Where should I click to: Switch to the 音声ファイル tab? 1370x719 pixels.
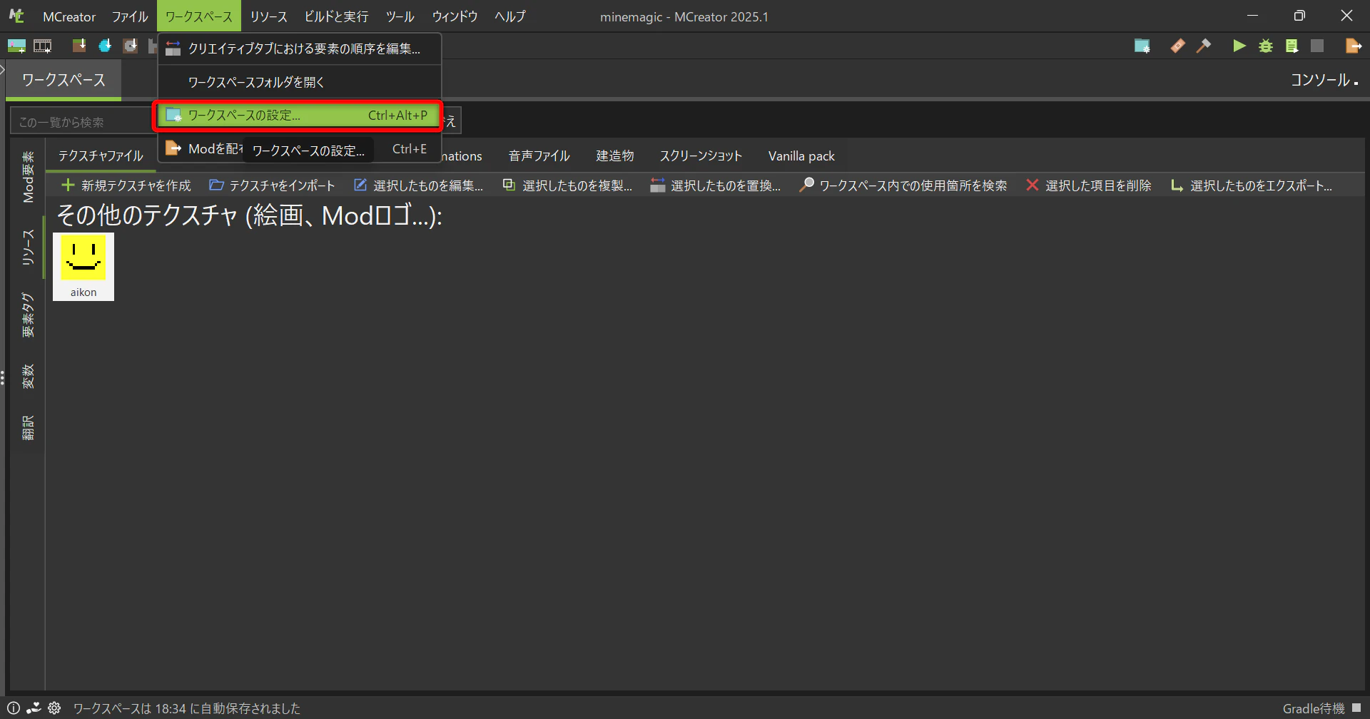[539, 156]
